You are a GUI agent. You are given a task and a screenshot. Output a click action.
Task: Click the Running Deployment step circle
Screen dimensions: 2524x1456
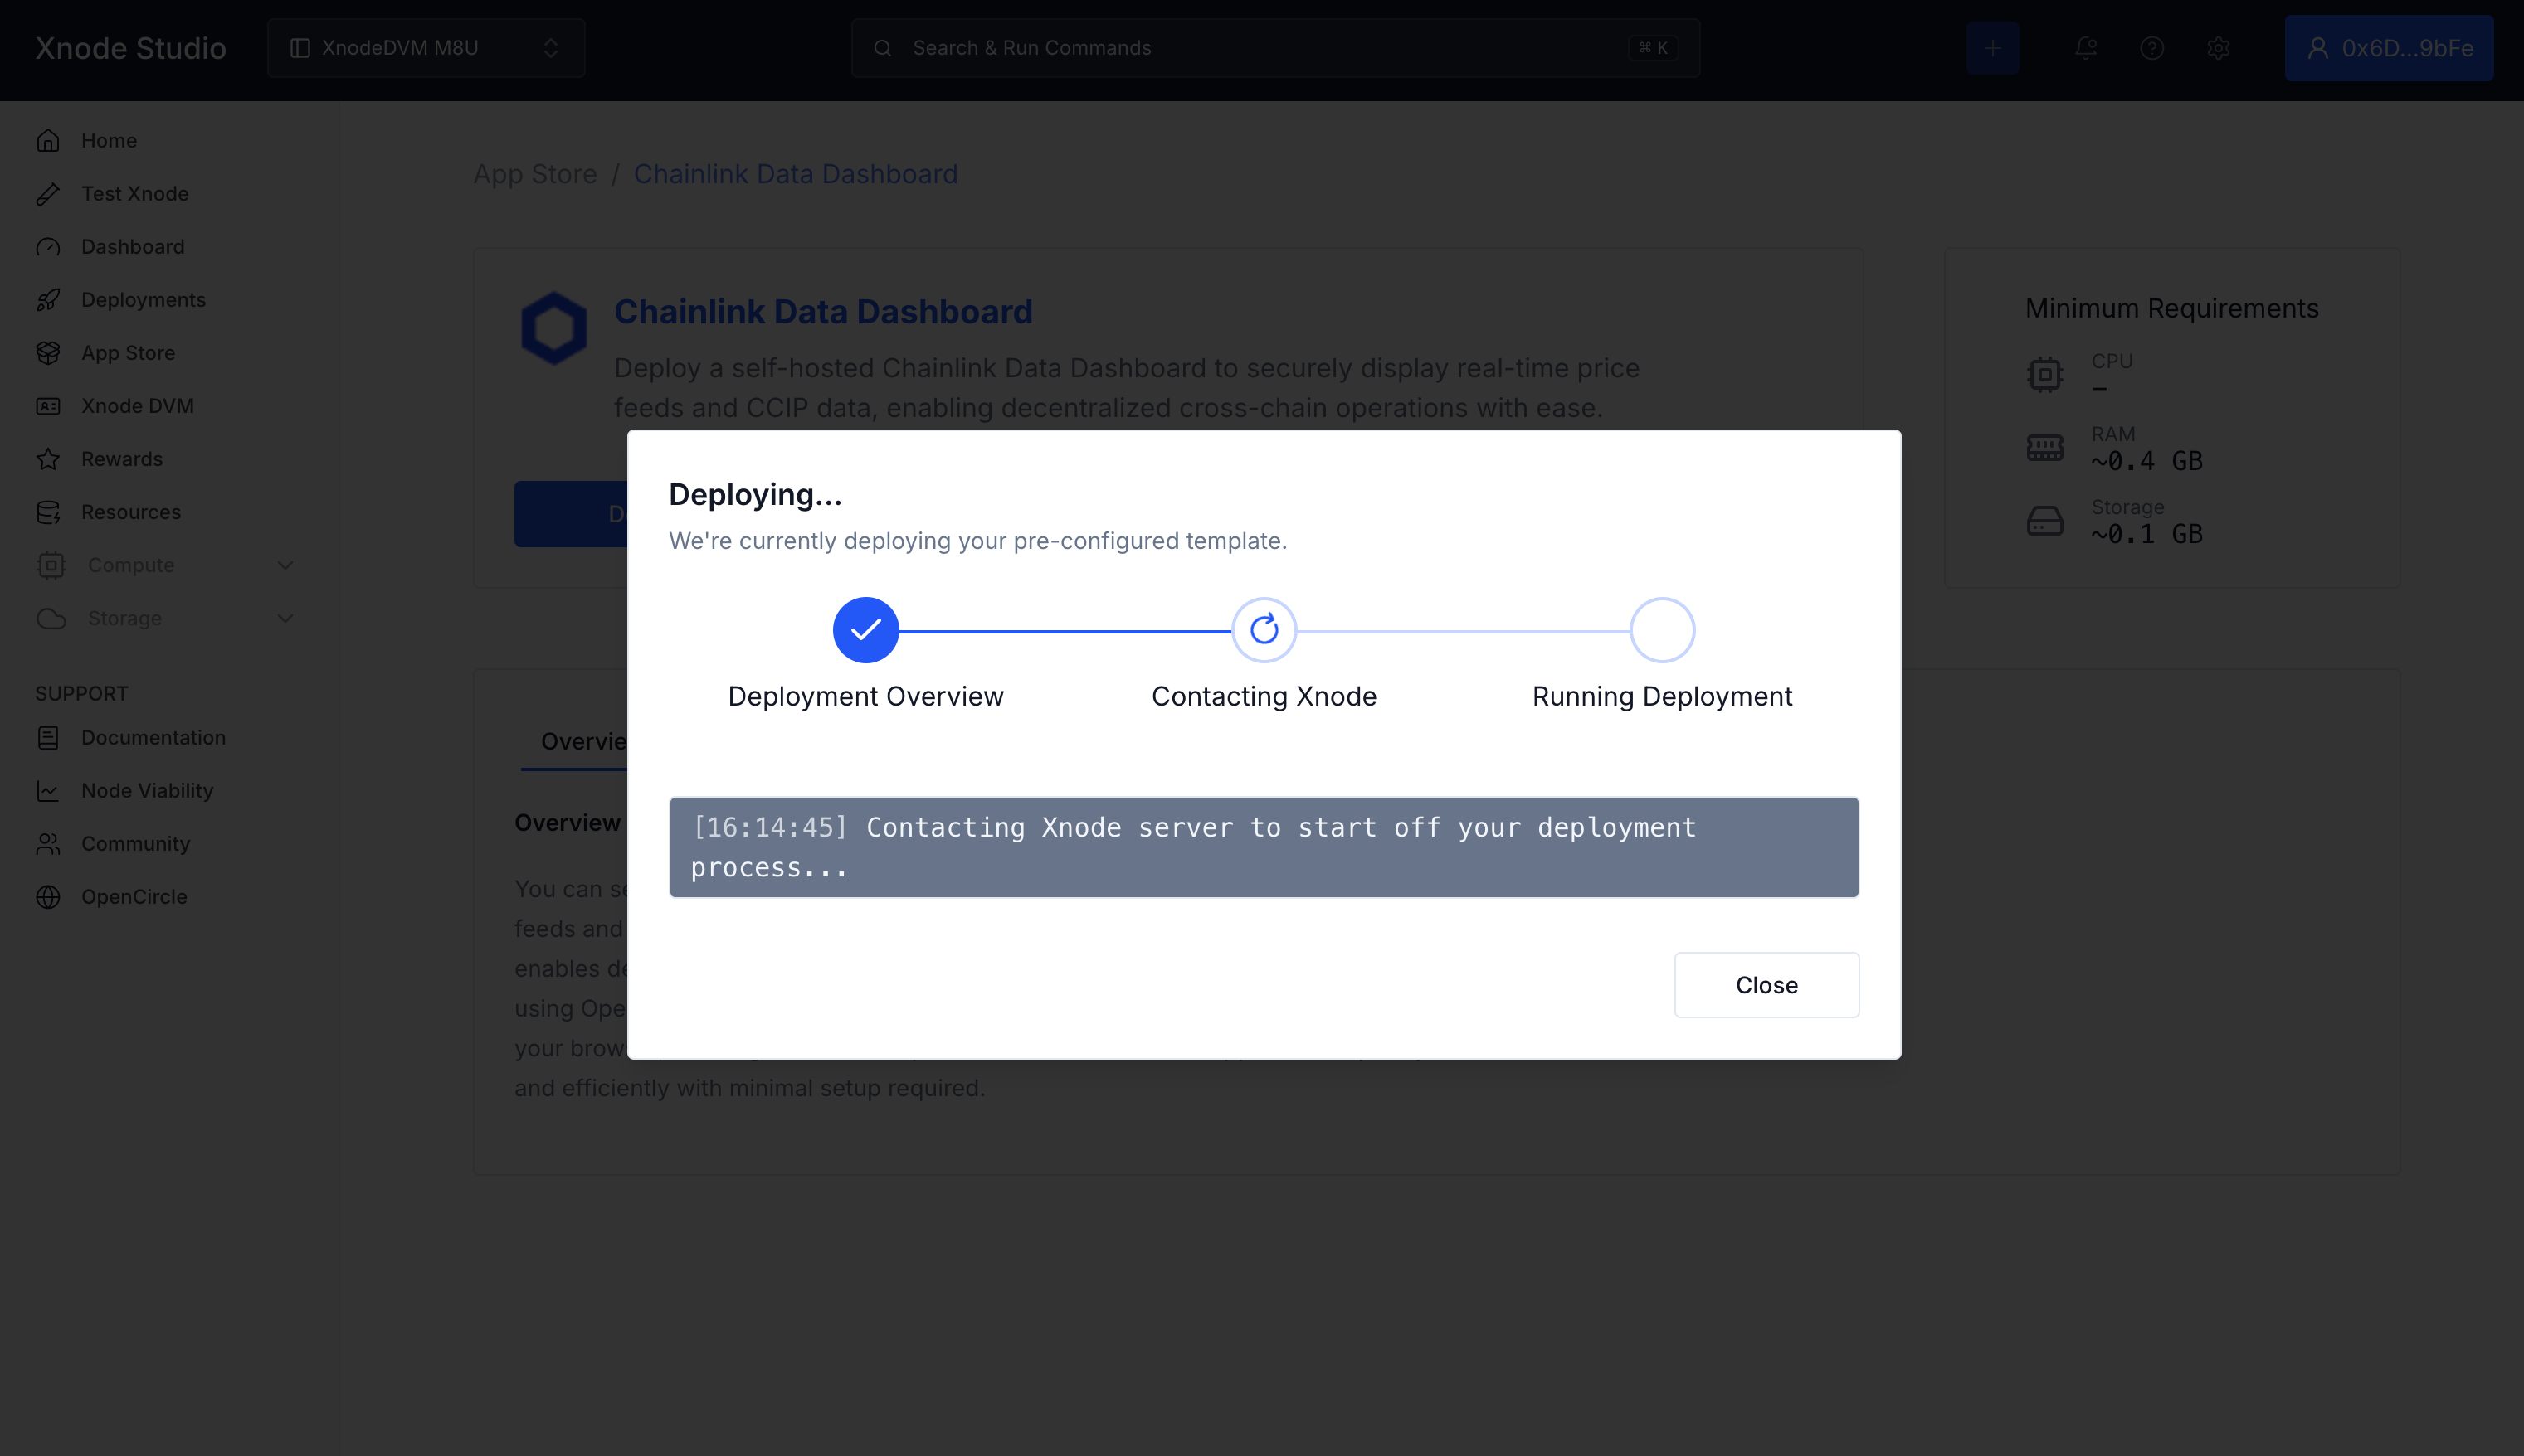pyautogui.click(x=1662, y=630)
